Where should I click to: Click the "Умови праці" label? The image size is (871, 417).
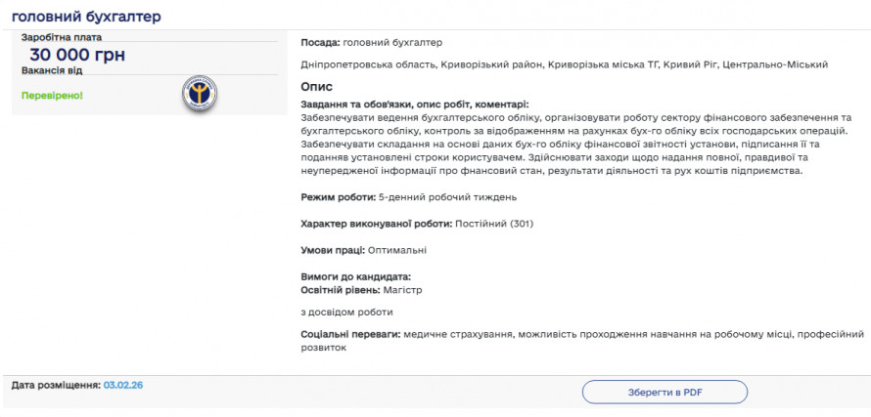point(333,250)
